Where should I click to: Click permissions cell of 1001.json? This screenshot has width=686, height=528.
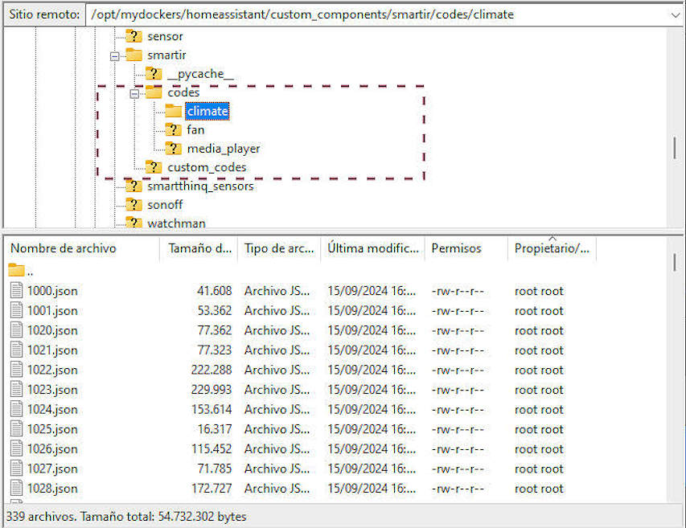(458, 311)
